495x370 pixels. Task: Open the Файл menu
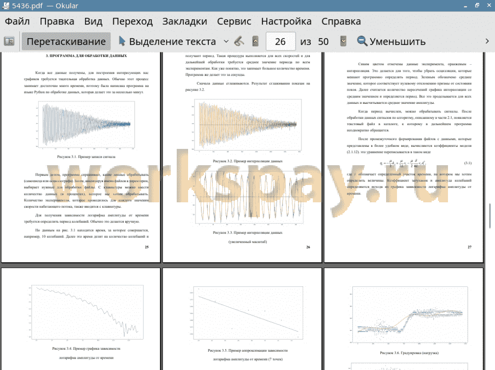17,21
